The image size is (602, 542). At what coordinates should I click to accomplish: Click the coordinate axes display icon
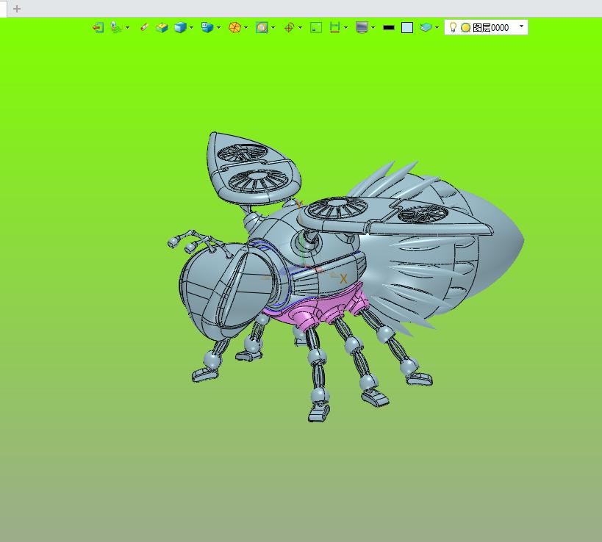coord(116,28)
